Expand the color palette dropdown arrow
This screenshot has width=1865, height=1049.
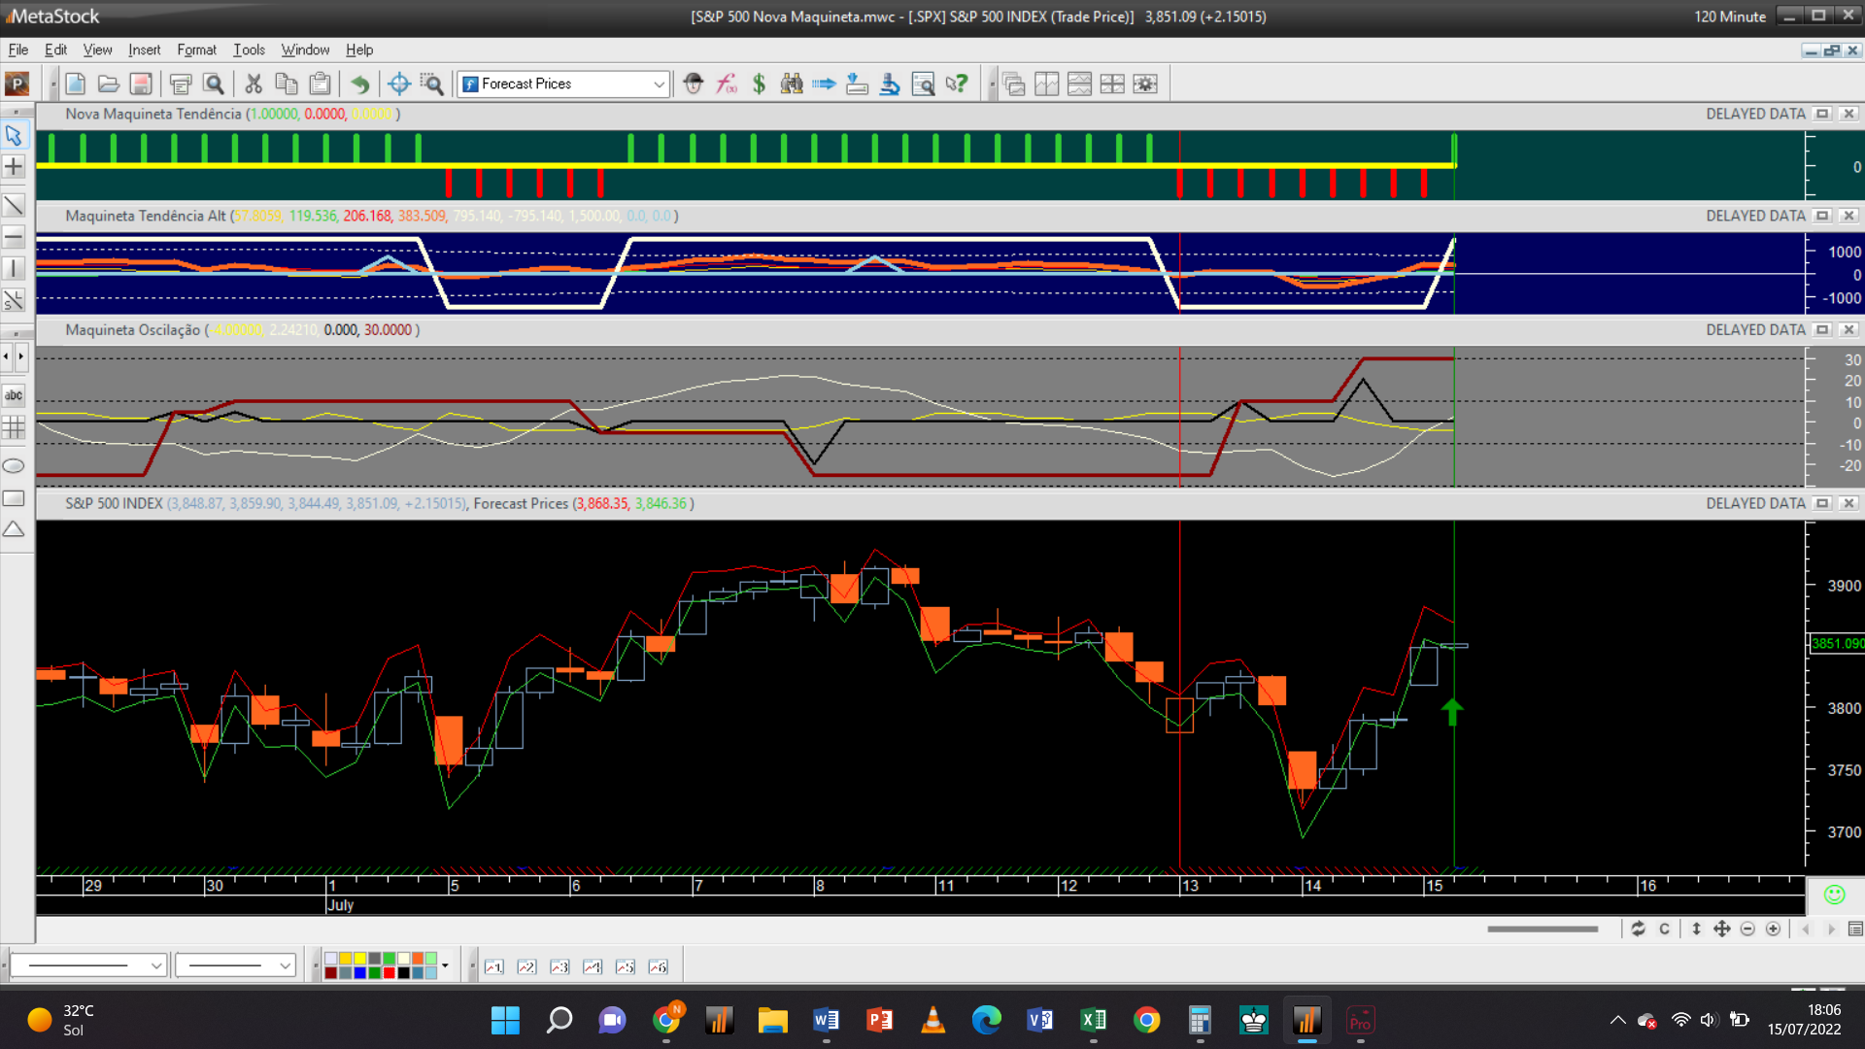(x=446, y=965)
